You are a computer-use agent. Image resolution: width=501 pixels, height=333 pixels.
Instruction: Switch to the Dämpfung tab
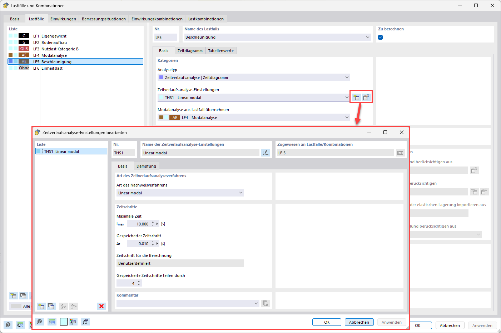(x=147, y=166)
